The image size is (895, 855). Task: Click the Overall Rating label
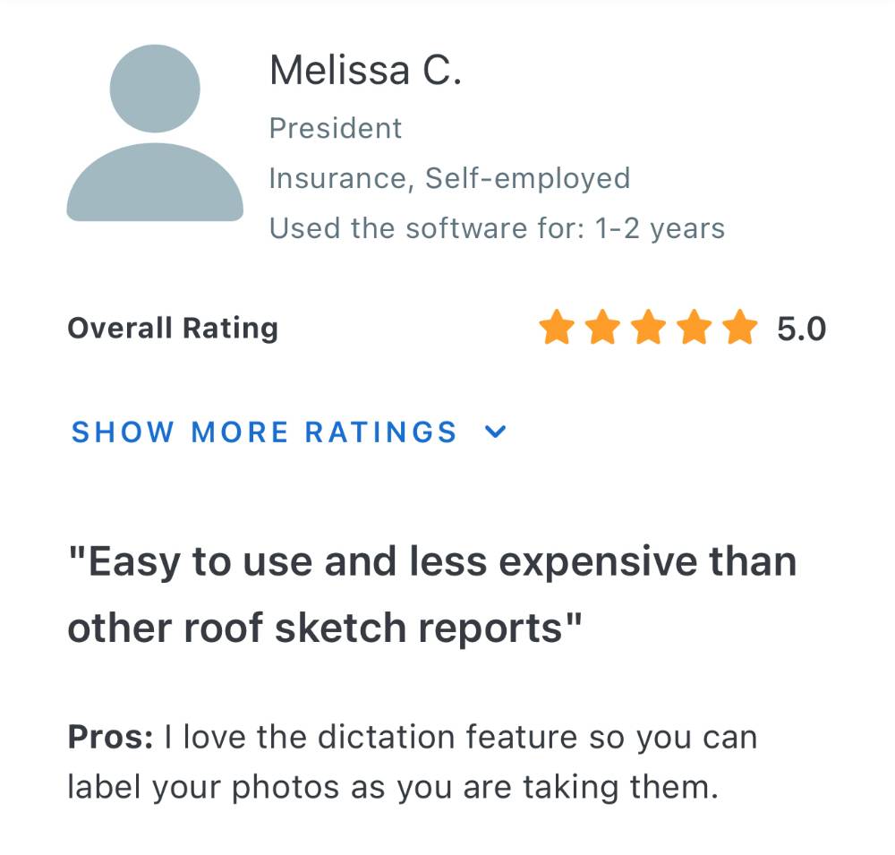click(173, 329)
